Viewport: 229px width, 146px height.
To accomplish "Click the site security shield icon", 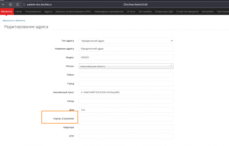I will [24, 4].
